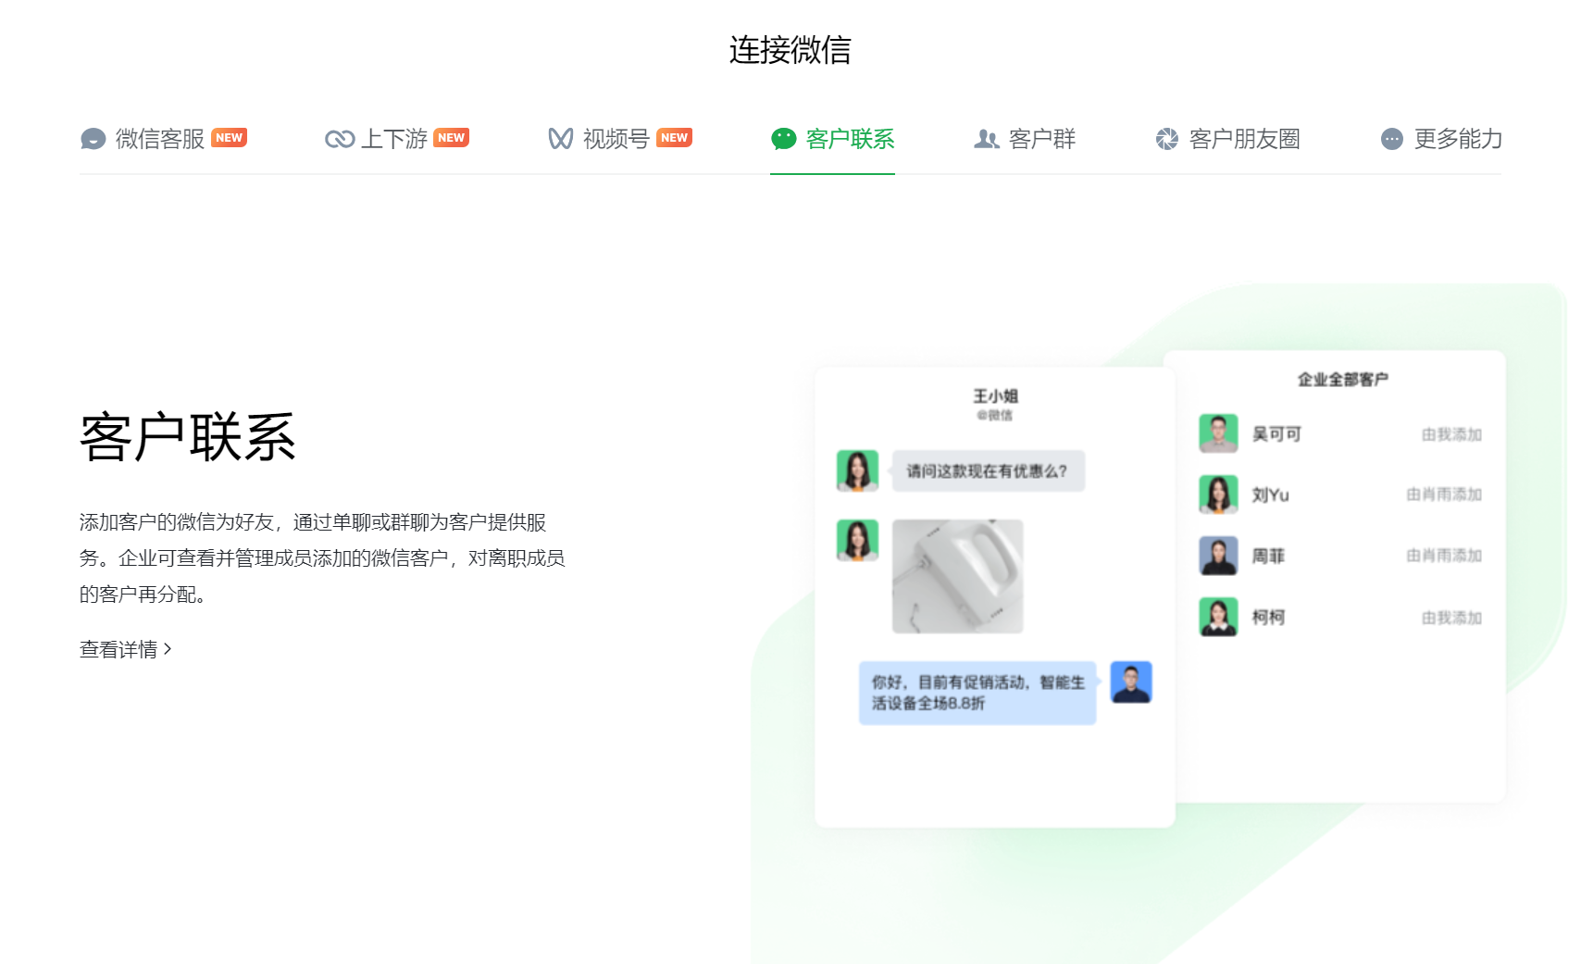Click the @微信 subtitle under 王小姐
1581x964 pixels.
point(995,415)
